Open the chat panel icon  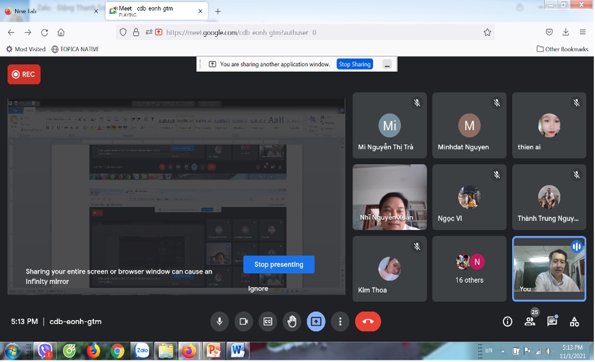pyautogui.click(x=552, y=322)
